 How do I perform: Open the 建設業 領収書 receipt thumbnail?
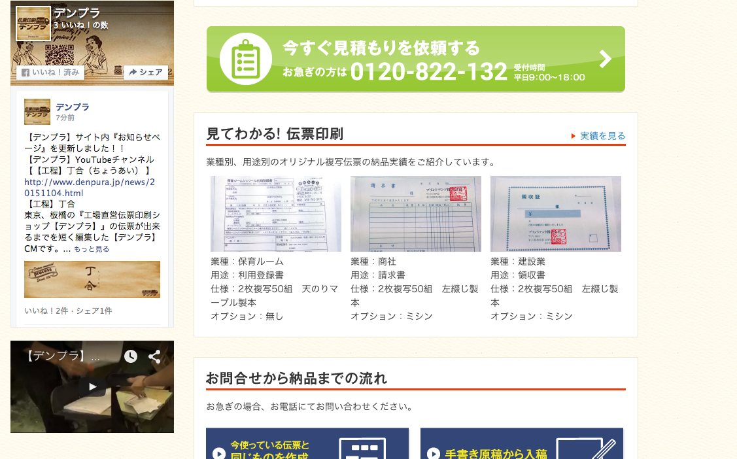(x=555, y=214)
